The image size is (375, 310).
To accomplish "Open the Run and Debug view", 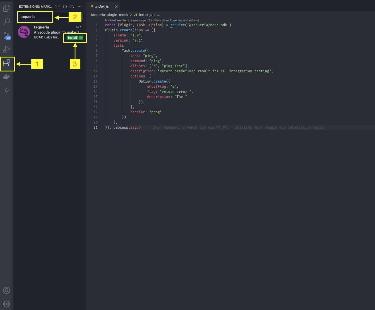I will (7, 50).
